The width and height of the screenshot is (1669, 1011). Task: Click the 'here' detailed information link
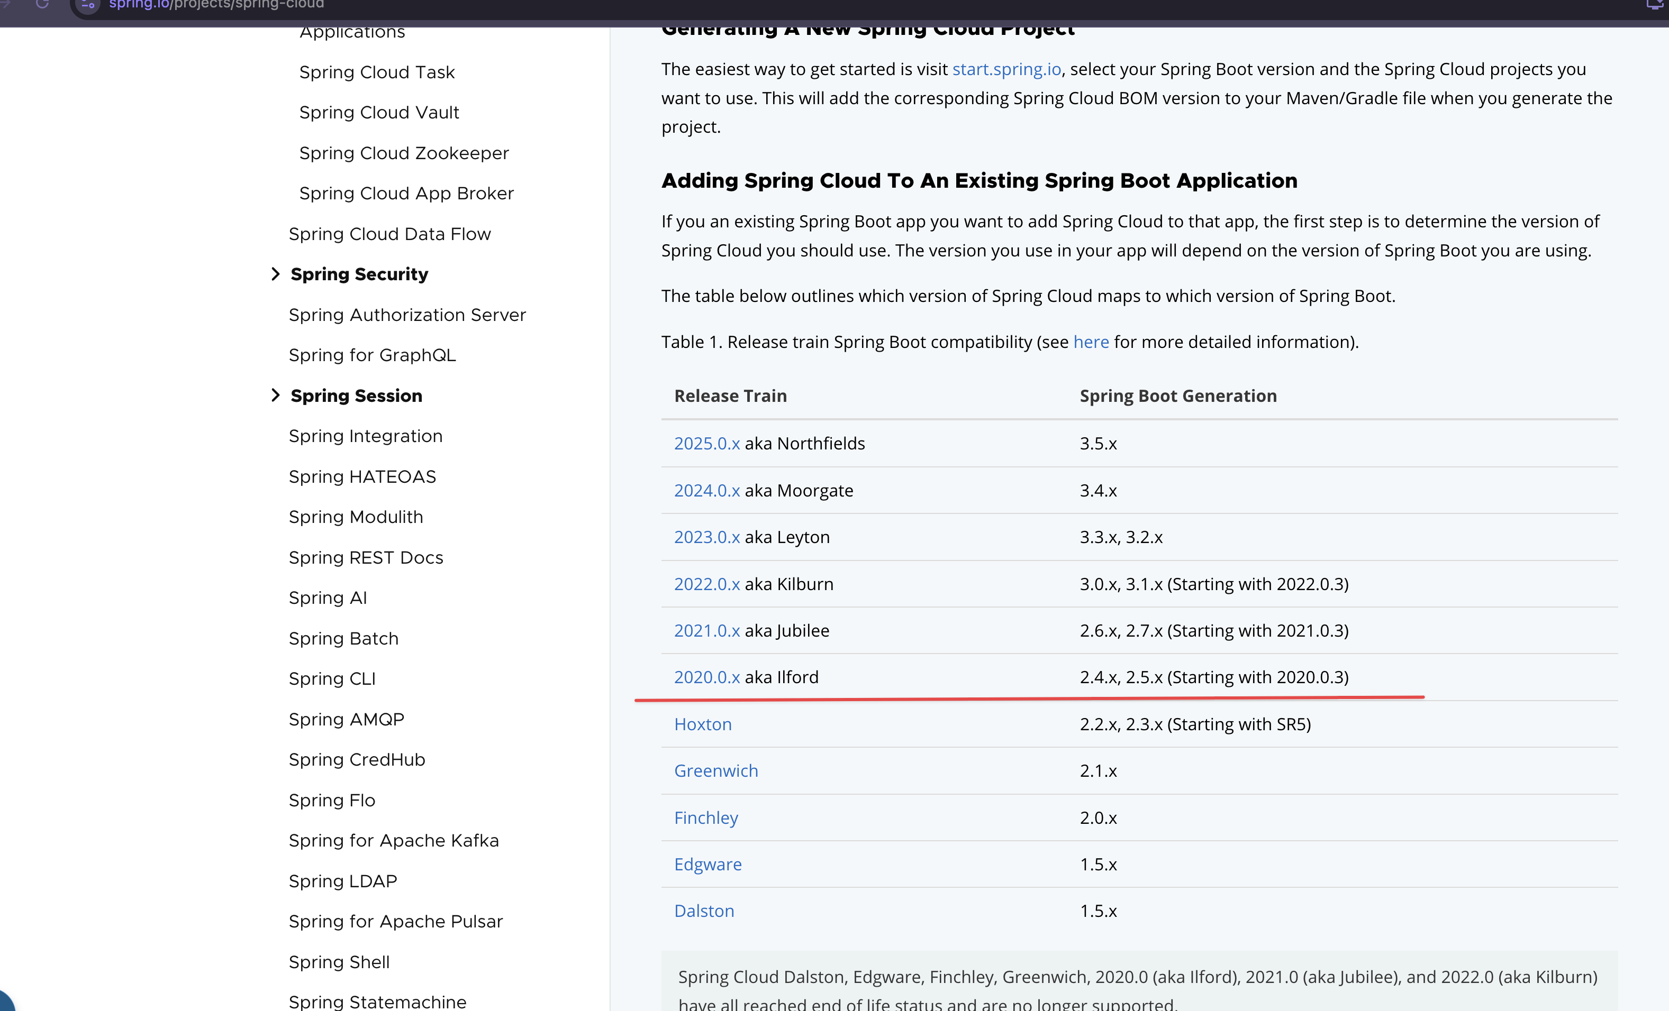1091,342
